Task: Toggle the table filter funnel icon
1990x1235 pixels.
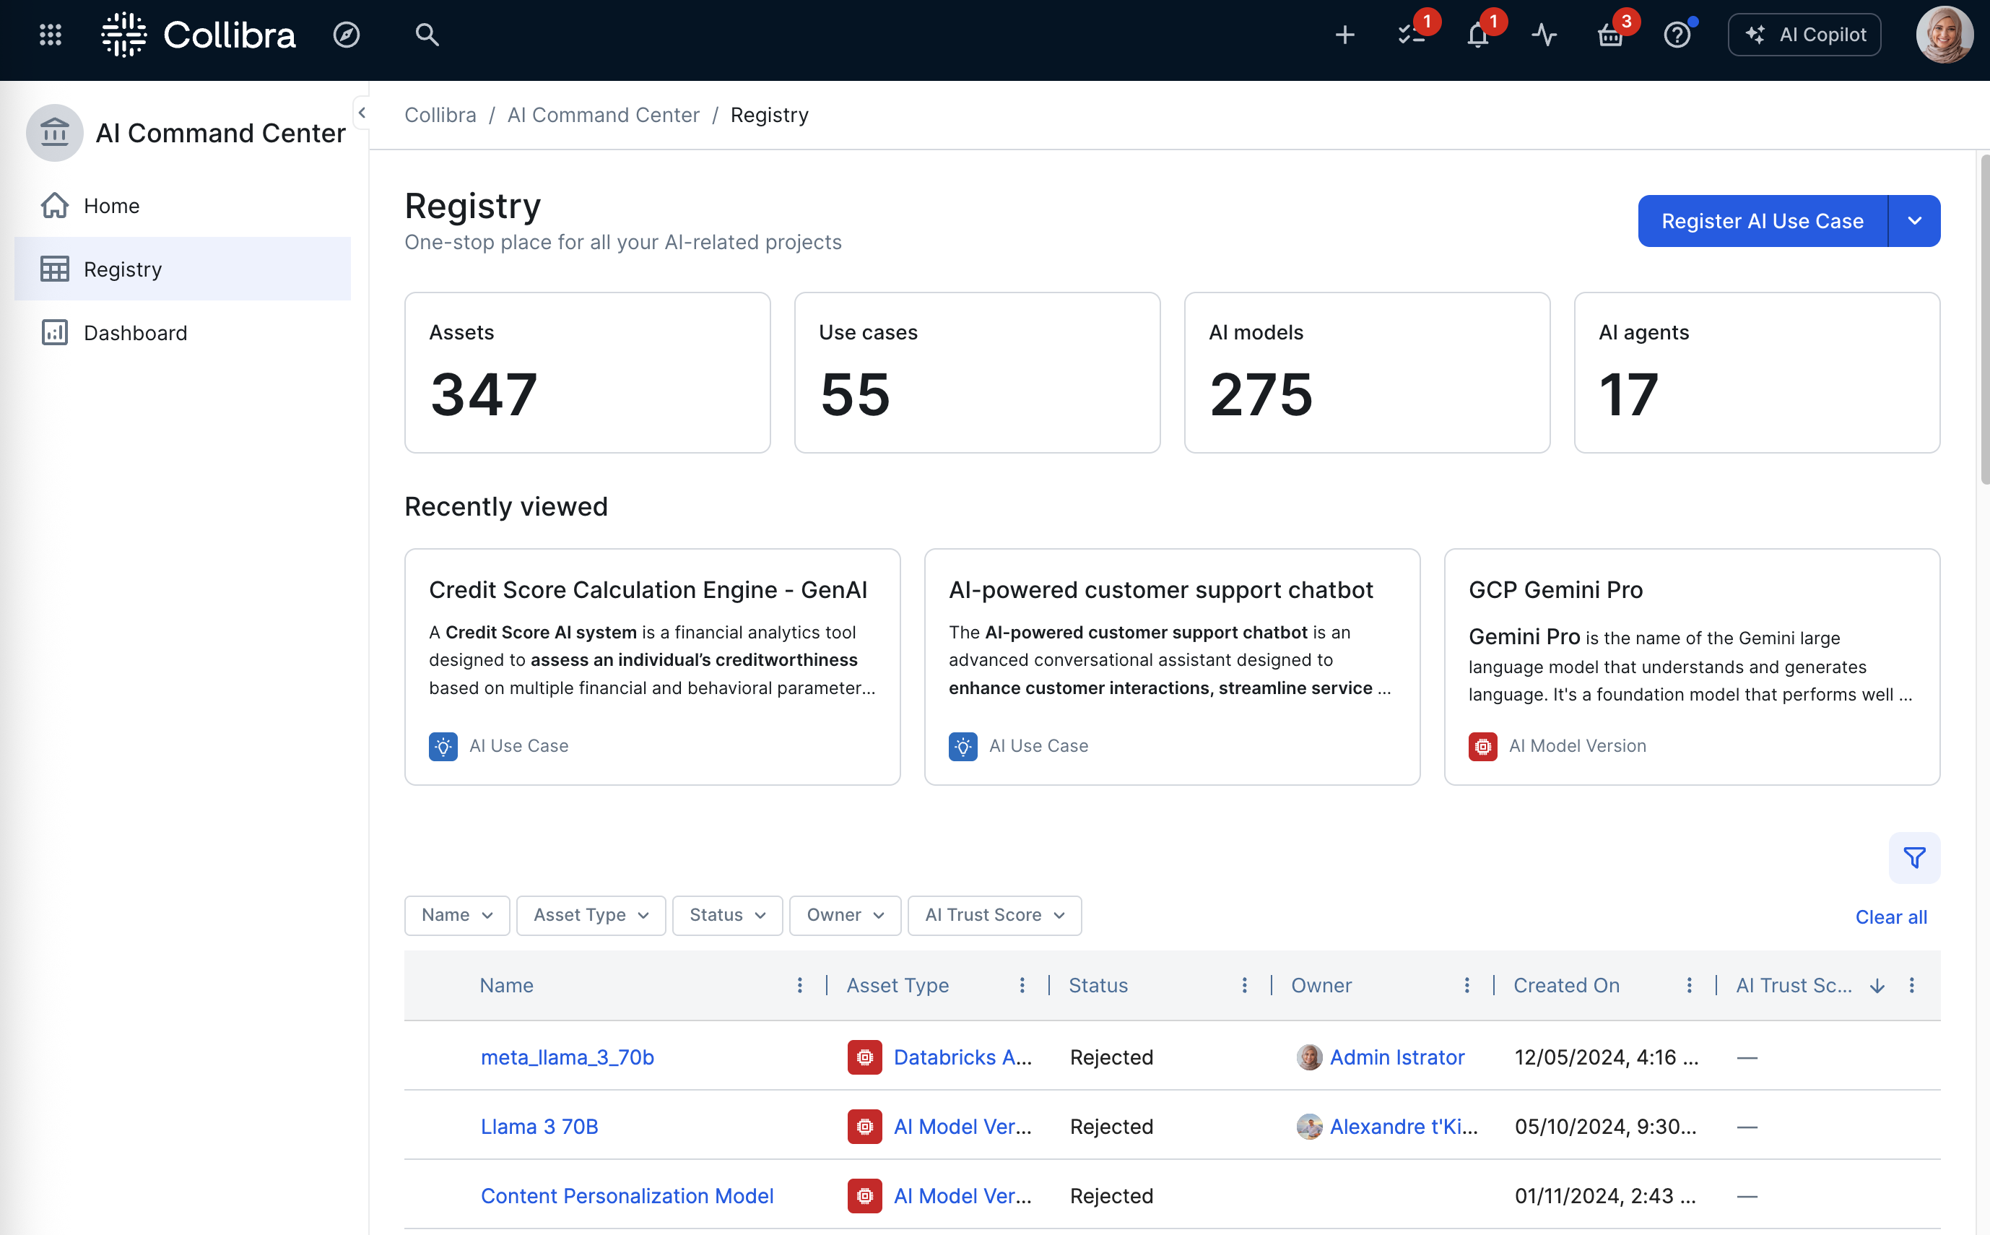Action: coord(1914,858)
